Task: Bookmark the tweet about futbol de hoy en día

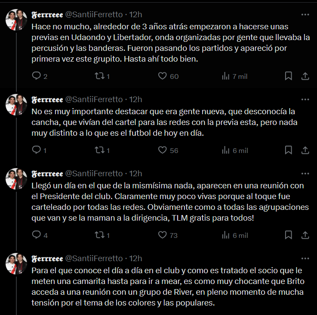Action: tap(289, 150)
